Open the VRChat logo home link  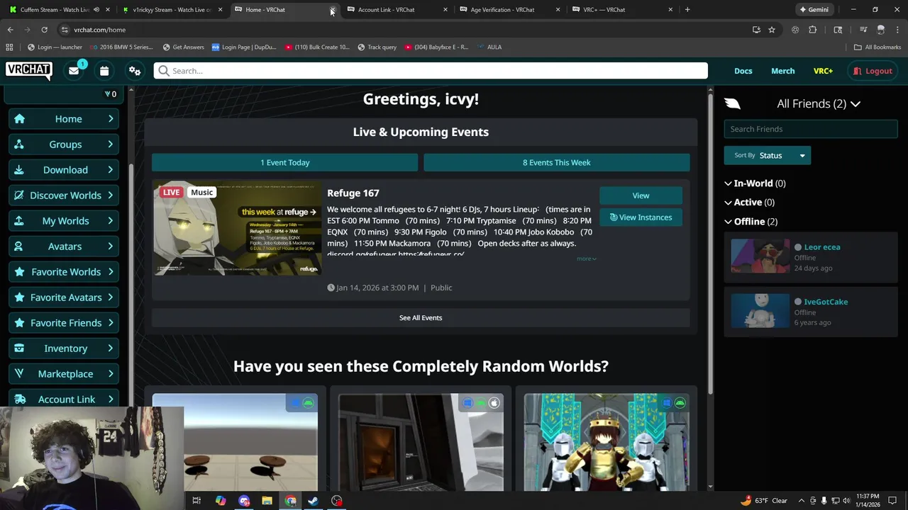(29, 70)
